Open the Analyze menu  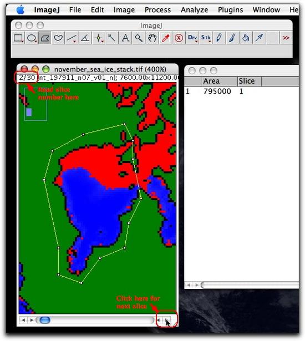(x=194, y=10)
